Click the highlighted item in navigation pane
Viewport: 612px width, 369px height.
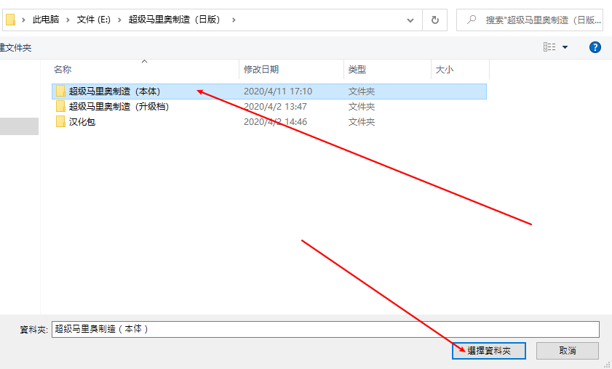pyautogui.click(x=19, y=126)
